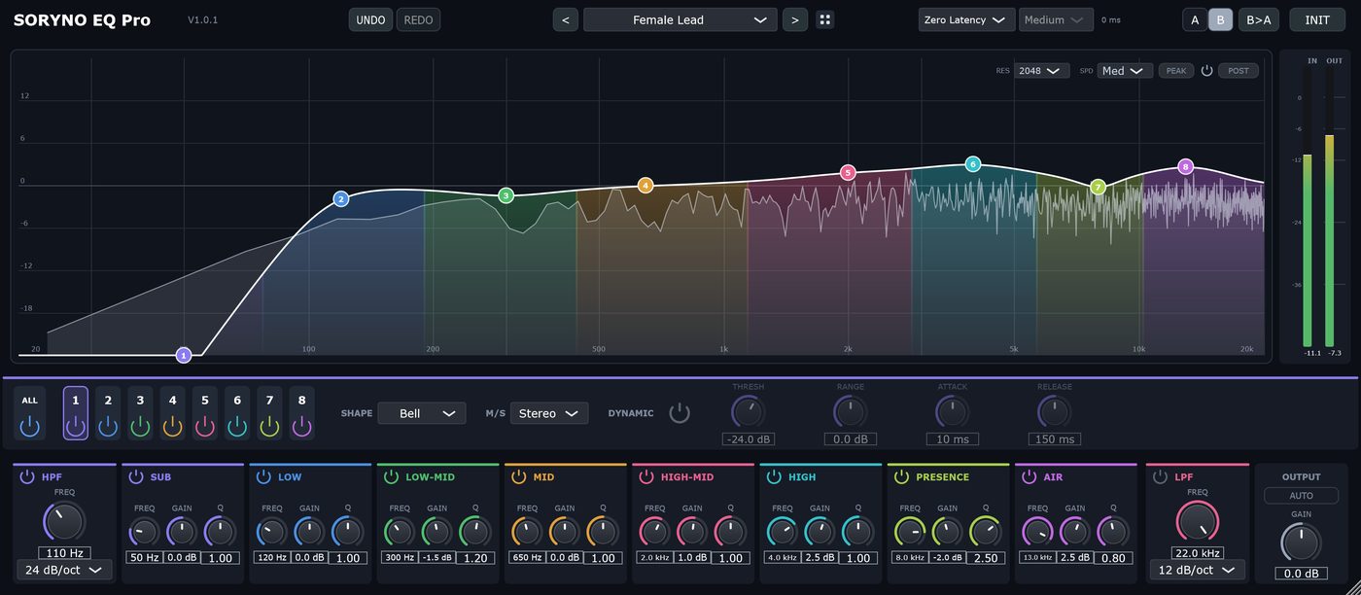Click the HPF frequency knob
Viewport: 1361px width, 595px height.
64,522
